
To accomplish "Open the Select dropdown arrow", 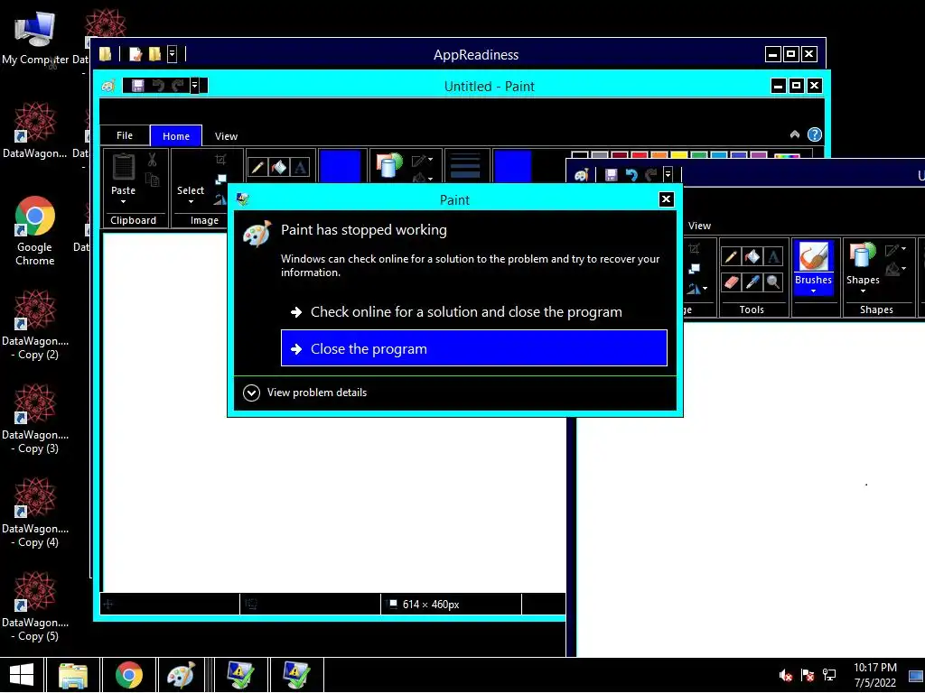I will [x=191, y=201].
